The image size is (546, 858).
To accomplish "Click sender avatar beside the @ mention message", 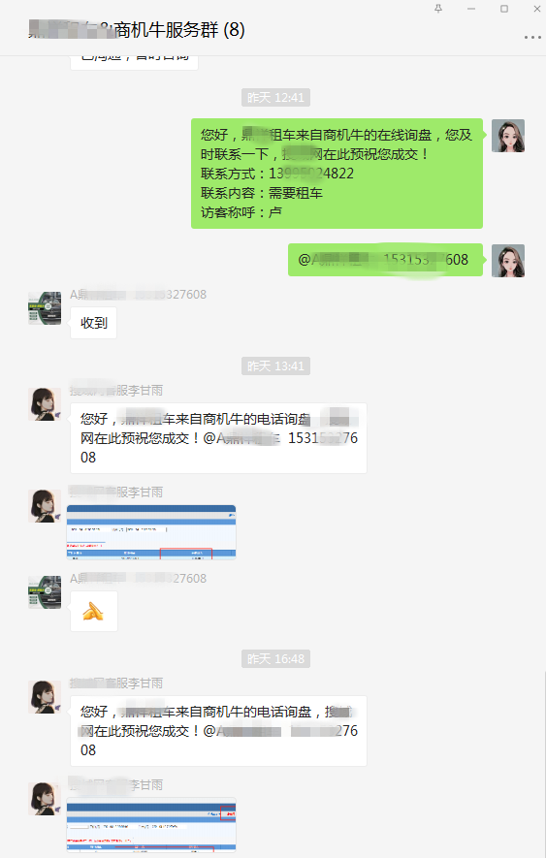I will (x=507, y=261).
